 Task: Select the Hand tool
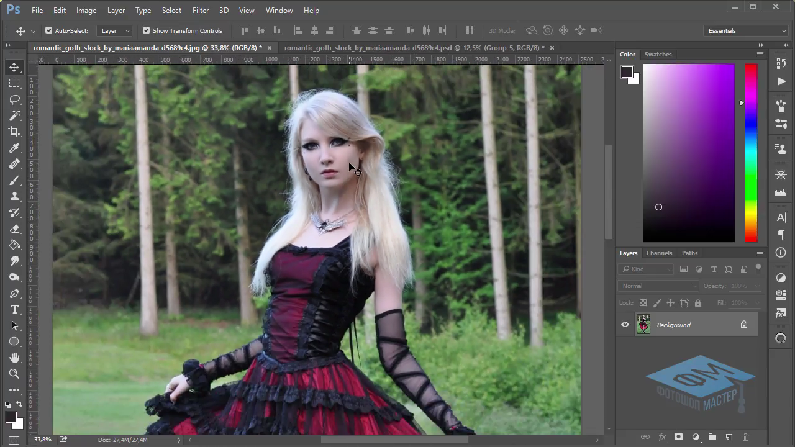coord(14,358)
